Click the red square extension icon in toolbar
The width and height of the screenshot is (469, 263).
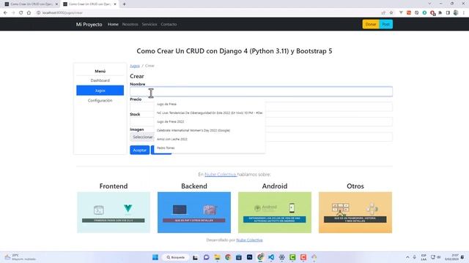[409, 13]
